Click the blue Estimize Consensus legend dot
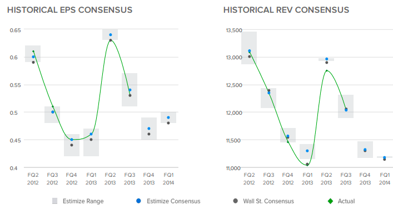Image resolution: width=393 pixels, height=210 pixels. [138, 201]
